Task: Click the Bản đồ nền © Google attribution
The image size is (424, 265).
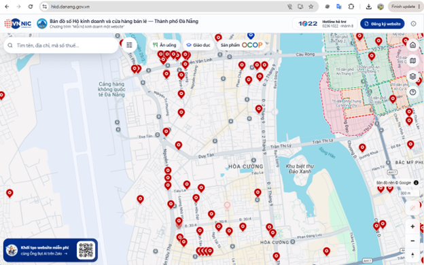Action: [393, 183]
